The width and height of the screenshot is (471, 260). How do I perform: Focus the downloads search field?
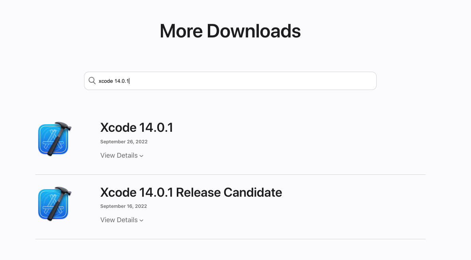230,81
